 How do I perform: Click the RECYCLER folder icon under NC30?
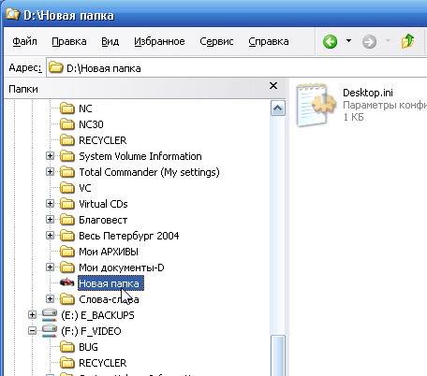67,140
